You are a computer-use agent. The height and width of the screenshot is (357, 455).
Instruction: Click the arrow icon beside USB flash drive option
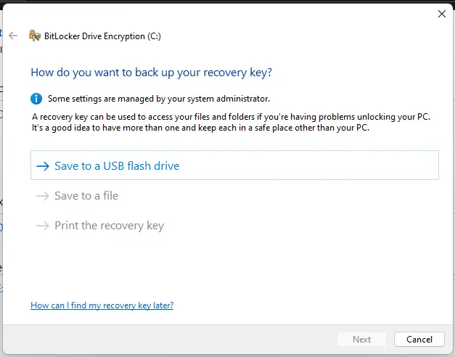coord(42,166)
